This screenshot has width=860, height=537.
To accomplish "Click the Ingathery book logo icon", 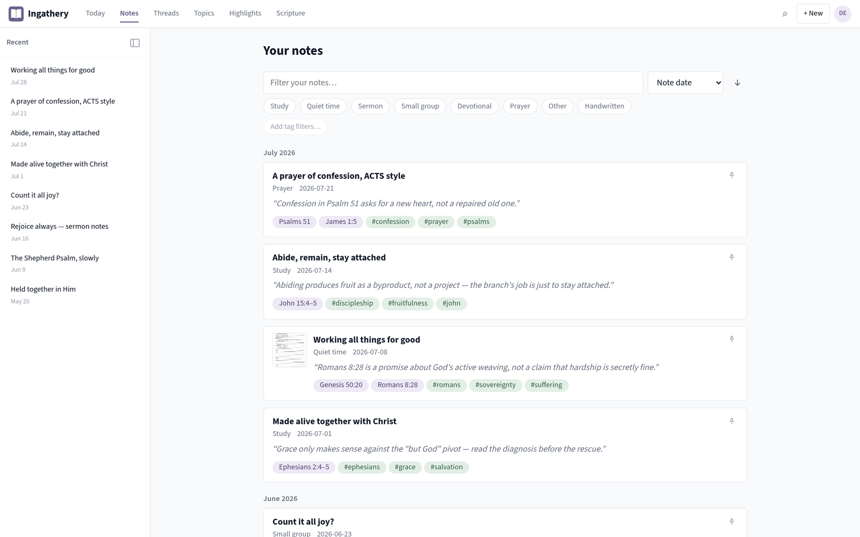I will pos(16,13).
